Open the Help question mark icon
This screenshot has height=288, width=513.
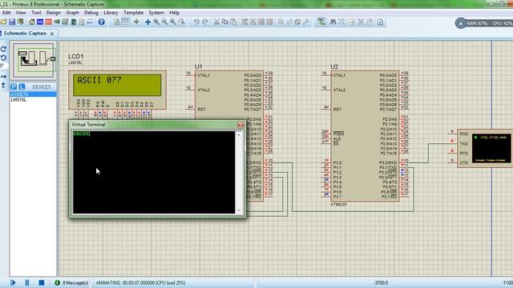tap(102, 22)
